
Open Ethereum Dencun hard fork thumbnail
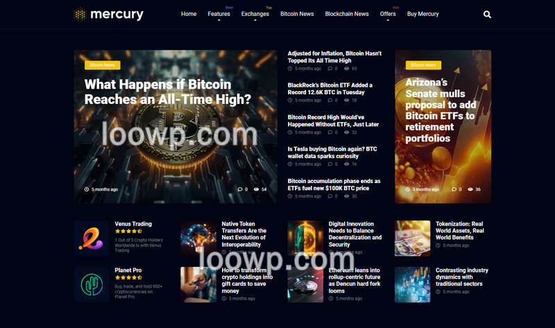pos(305,284)
